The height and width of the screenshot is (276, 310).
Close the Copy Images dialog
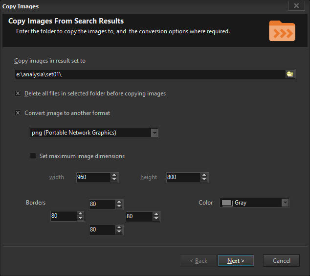coord(296,6)
